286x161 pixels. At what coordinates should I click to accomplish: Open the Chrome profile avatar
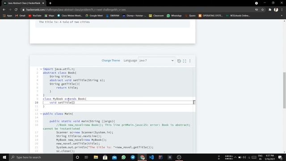pyautogui.click(x=276, y=10)
